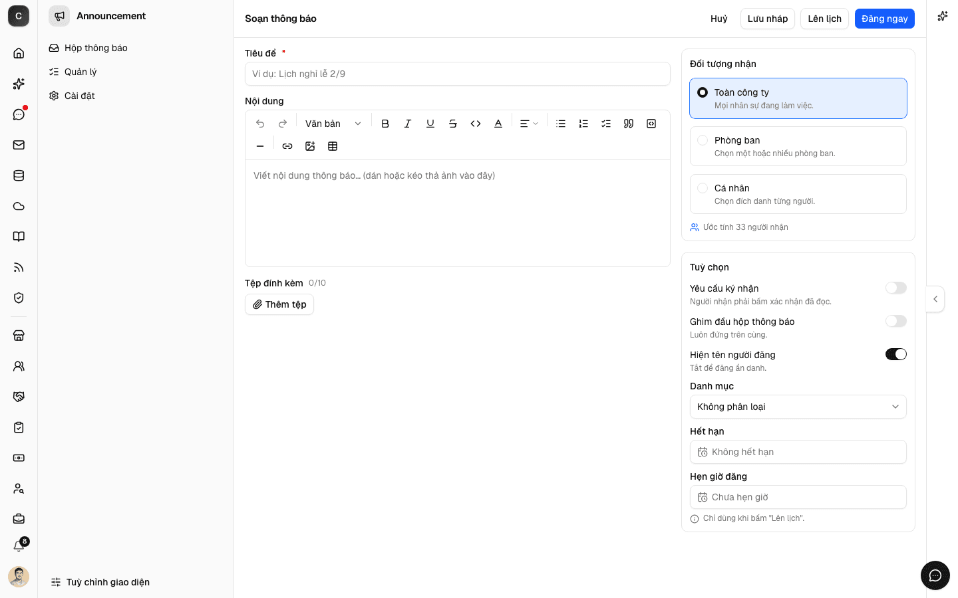Toggle inline code formatting

[x=476, y=124]
